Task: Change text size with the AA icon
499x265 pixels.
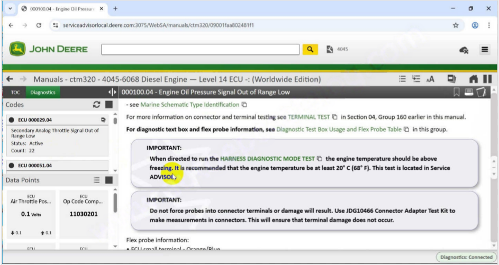Action: point(430,79)
